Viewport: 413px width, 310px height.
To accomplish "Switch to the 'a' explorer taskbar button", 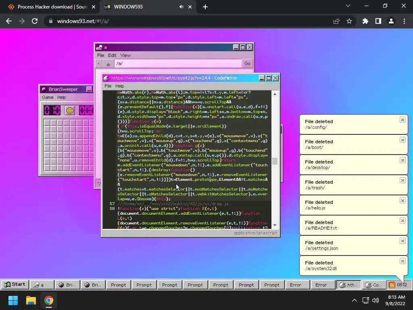I will (x=42, y=285).
